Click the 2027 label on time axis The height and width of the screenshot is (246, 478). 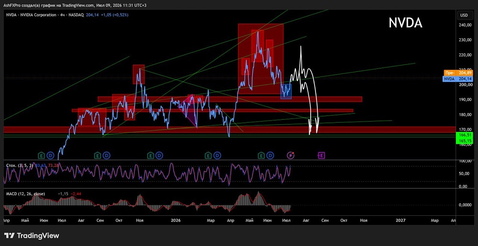401,220
